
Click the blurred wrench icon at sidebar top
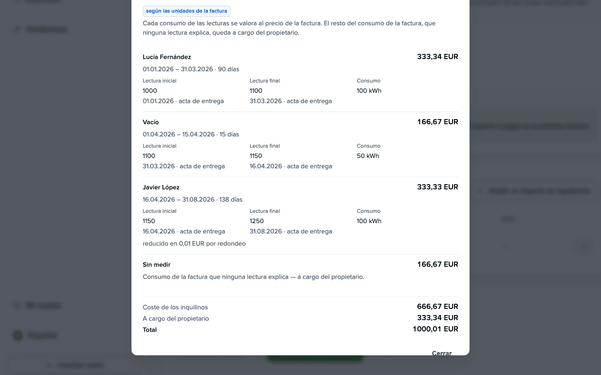point(17,29)
